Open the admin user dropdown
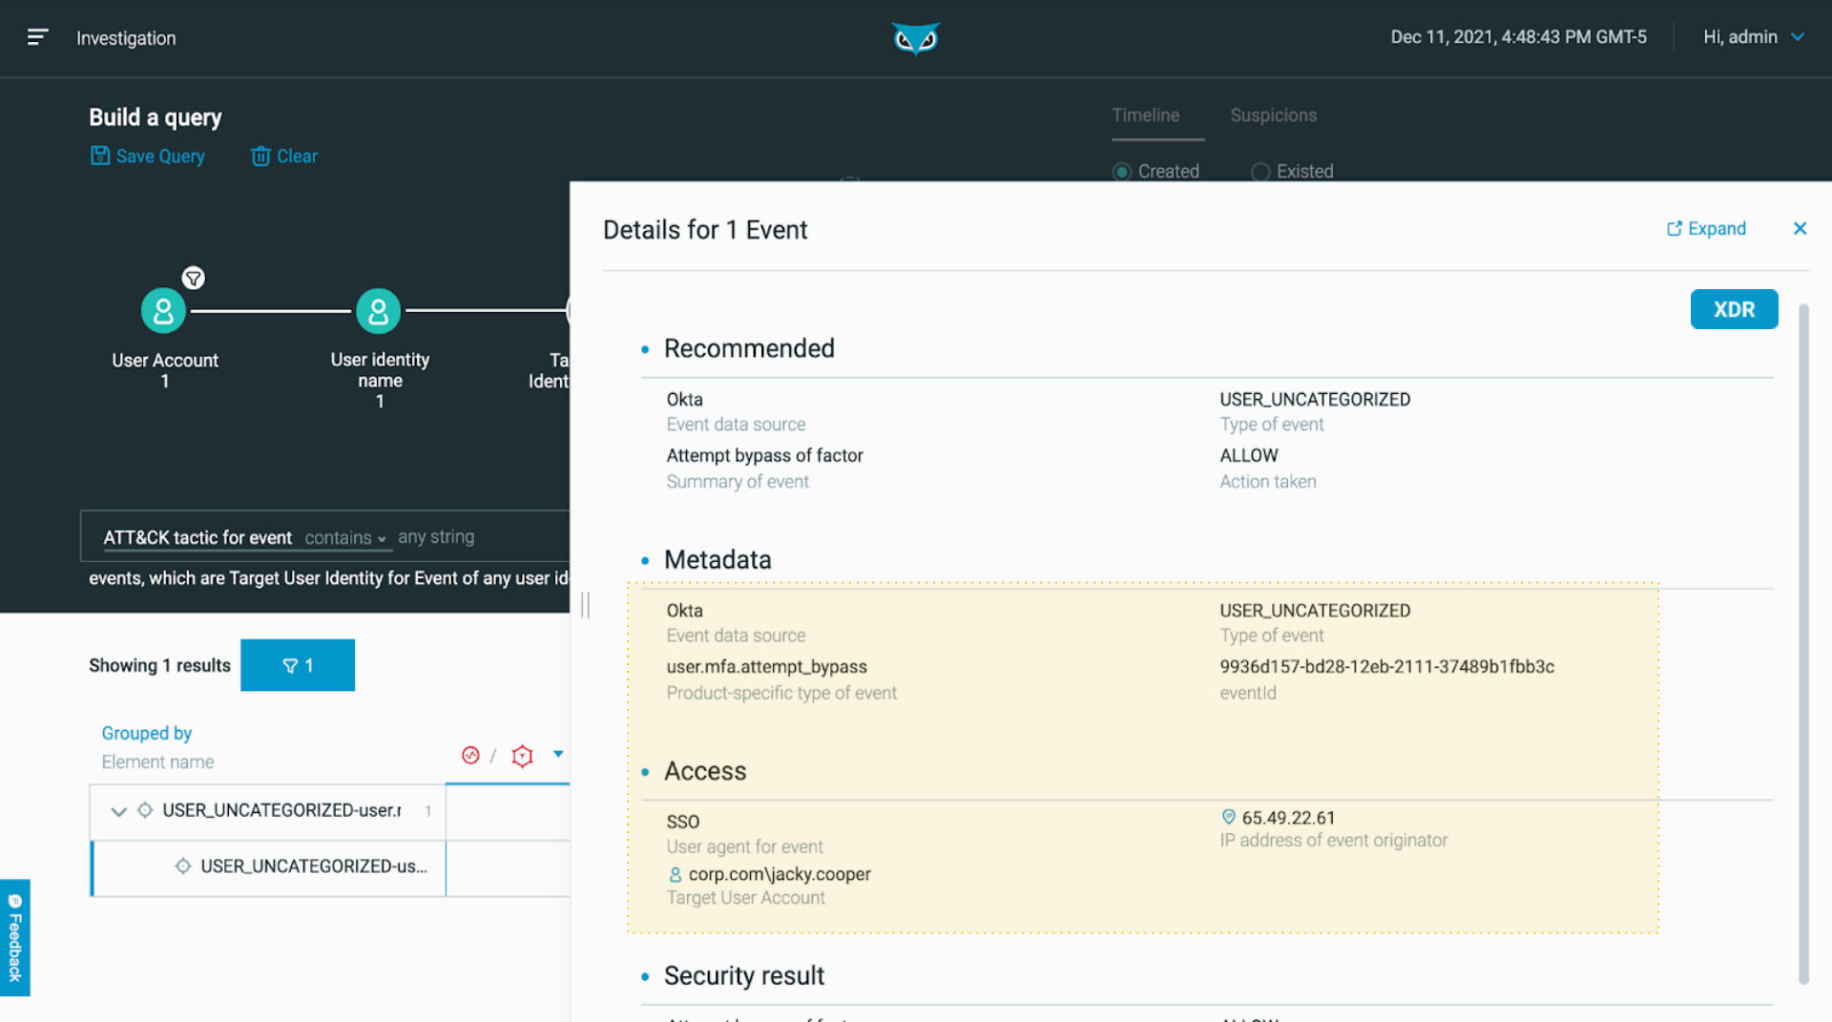Viewport: 1832px width, 1022px height. click(1754, 37)
